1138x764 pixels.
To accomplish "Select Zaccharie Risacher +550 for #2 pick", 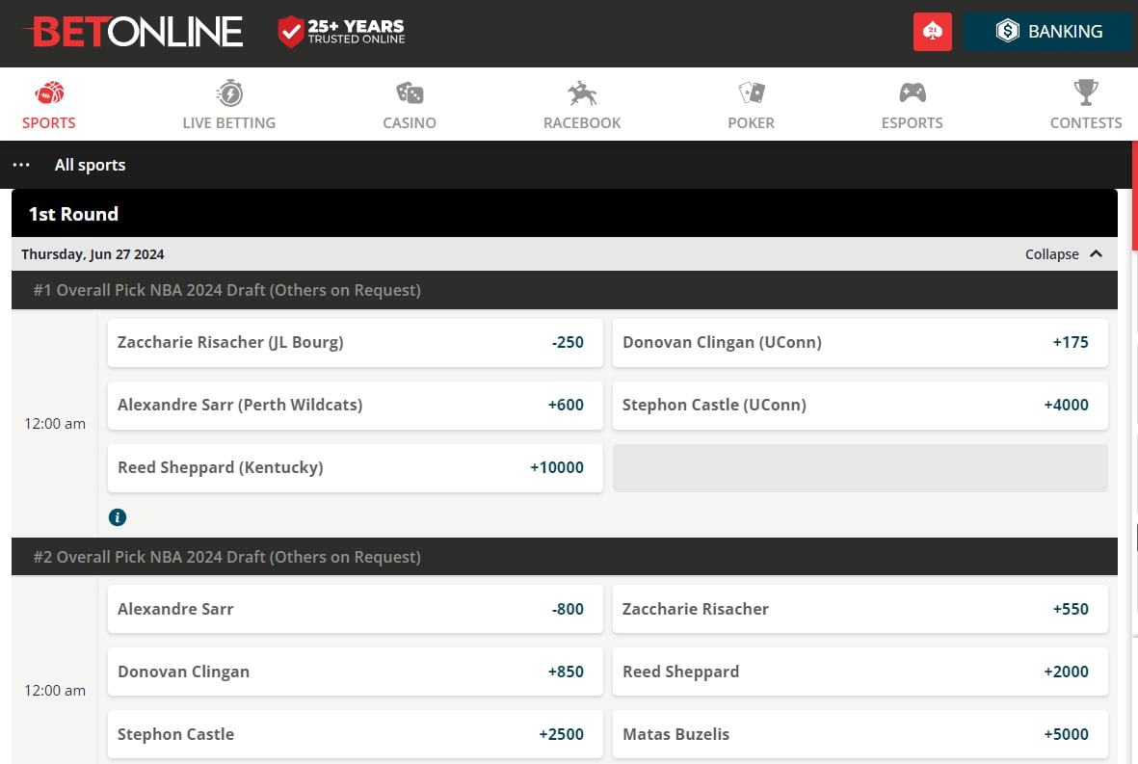I will [x=860, y=610].
